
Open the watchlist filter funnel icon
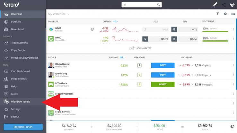pos(218,14)
